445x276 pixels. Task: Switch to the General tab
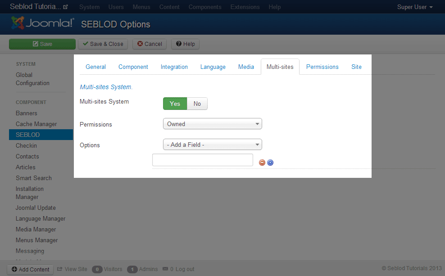[95, 67]
